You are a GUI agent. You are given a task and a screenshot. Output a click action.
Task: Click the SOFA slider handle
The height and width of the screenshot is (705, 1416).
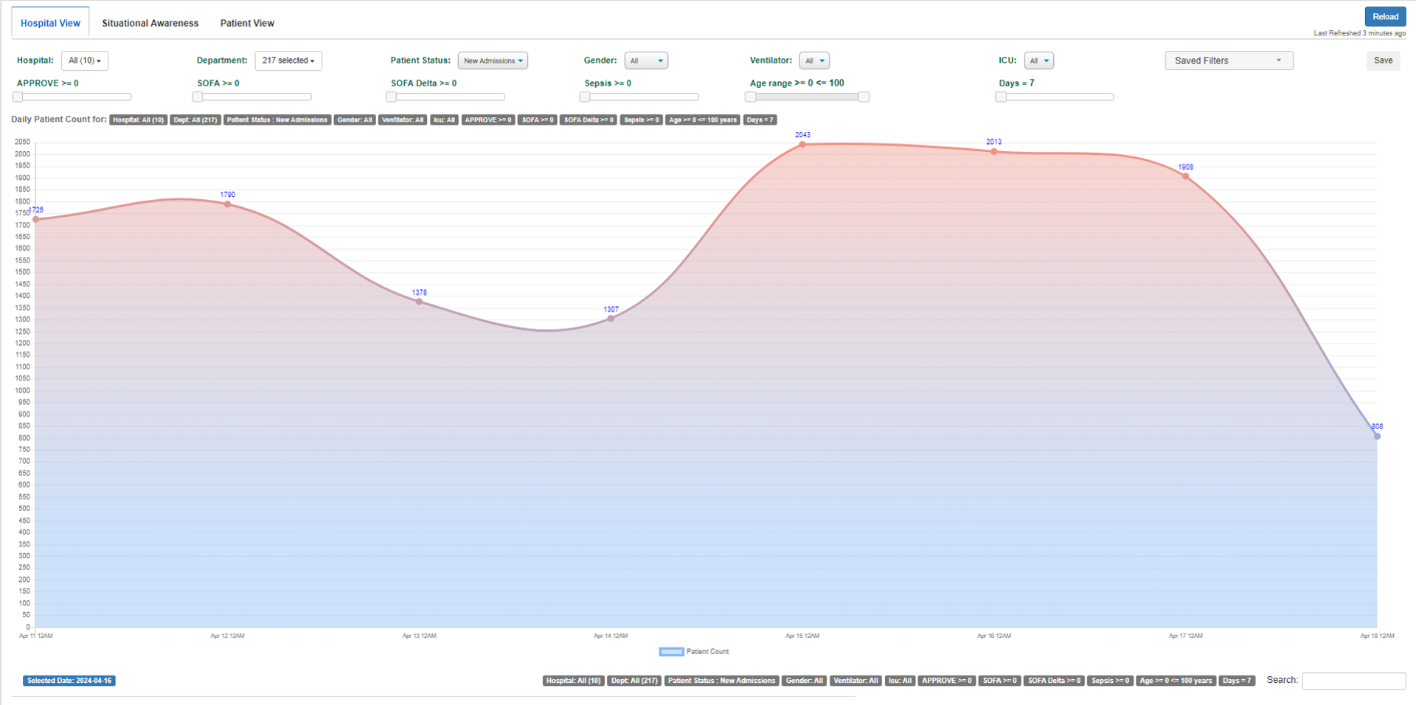(x=198, y=97)
